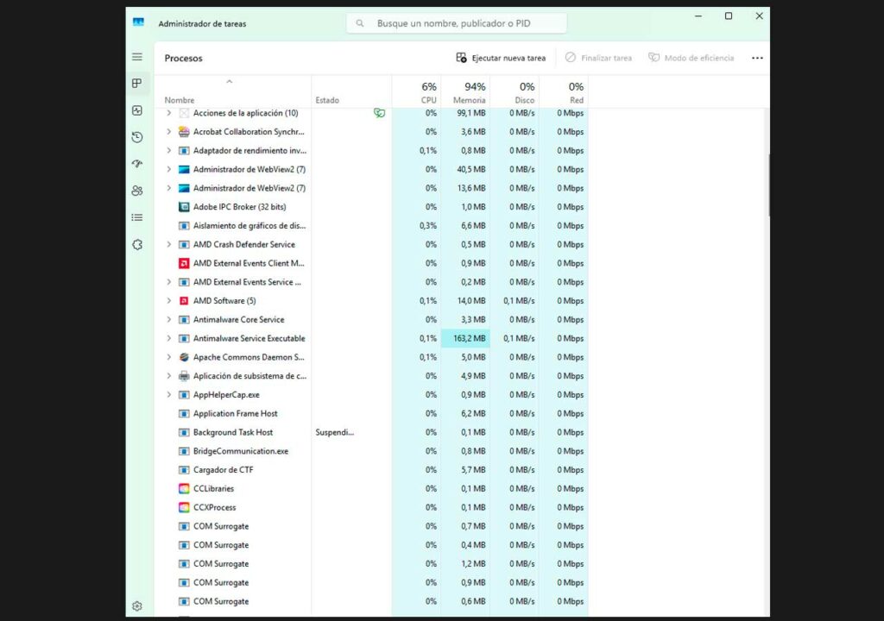Open the Services puzzle-piece sidebar icon

(x=136, y=244)
